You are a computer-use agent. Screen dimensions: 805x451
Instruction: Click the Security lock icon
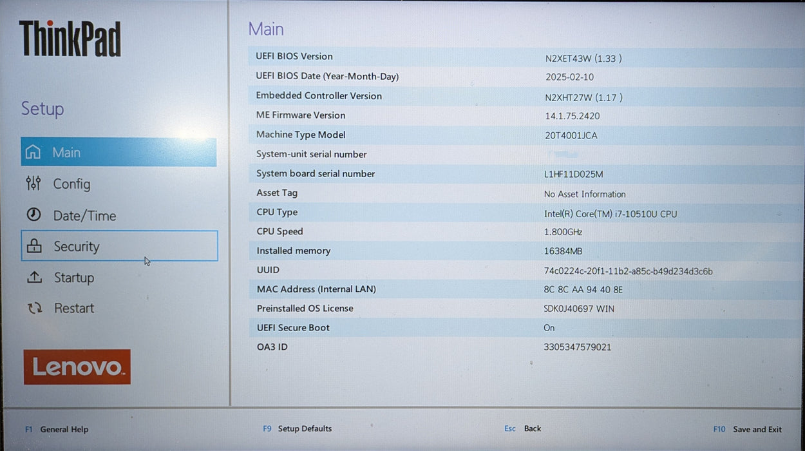pos(34,246)
